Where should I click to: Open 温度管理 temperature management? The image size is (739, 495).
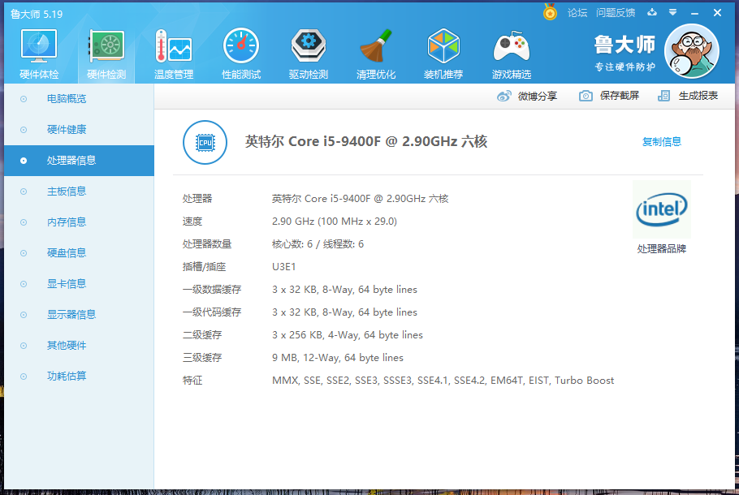tap(174, 54)
